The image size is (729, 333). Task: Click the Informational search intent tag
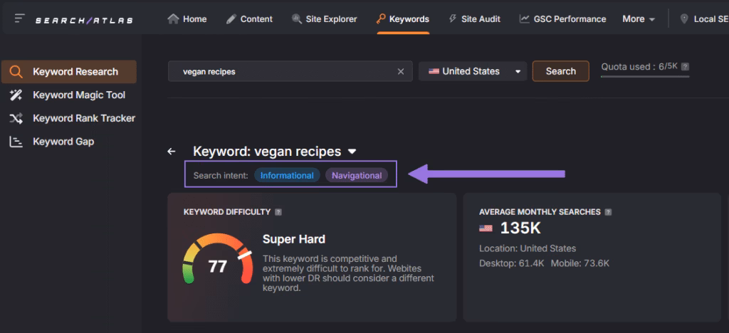point(287,175)
